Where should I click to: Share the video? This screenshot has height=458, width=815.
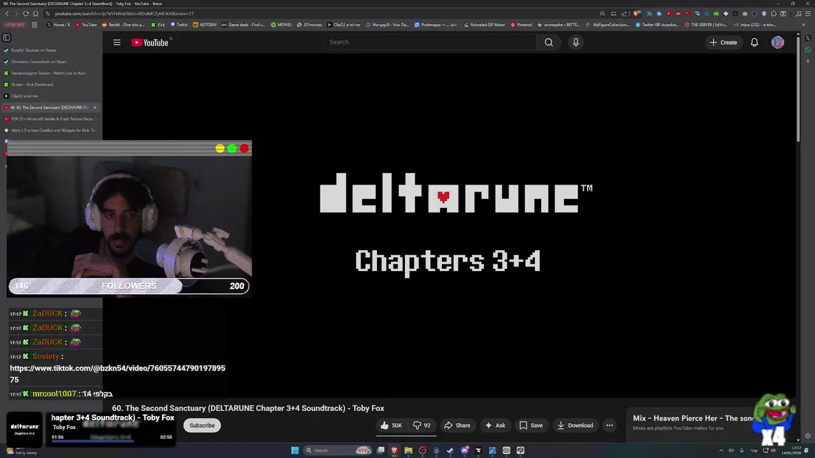457,426
